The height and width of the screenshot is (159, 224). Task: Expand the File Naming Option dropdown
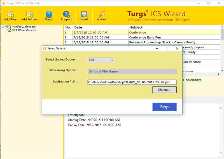pos(132,72)
